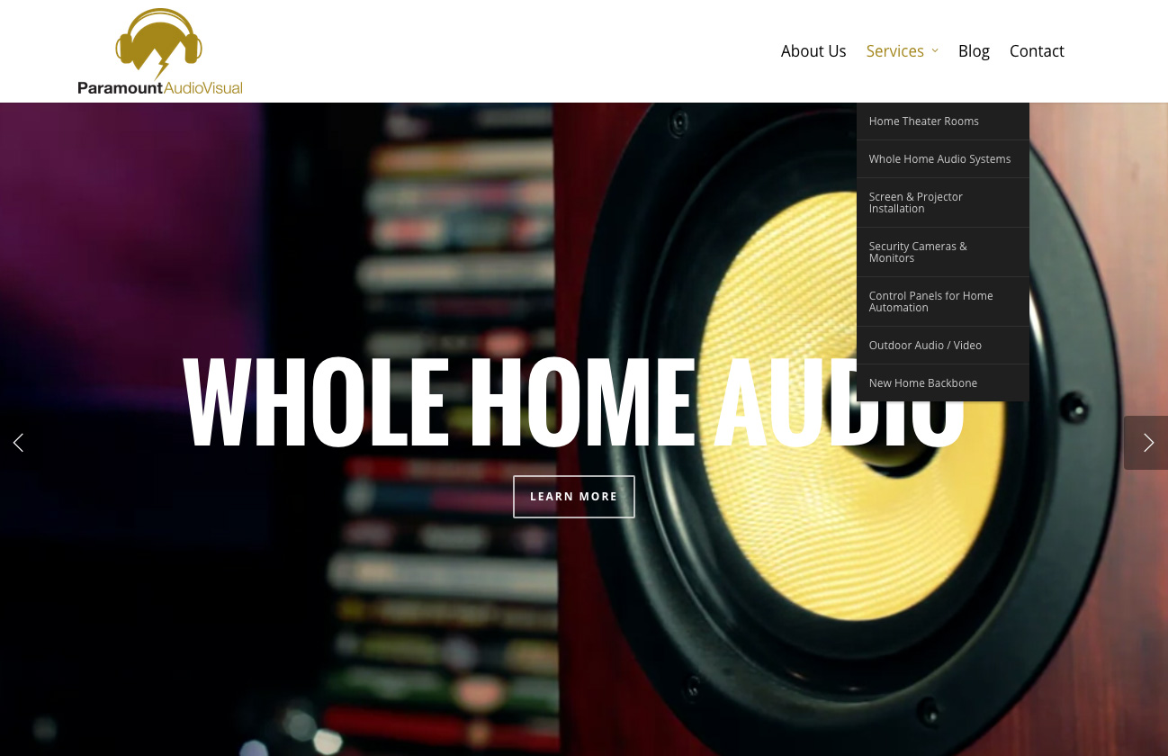The width and height of the screenshot is (1168, 756).
Task: Click the WHOLE HOME AUDIO headline
Action: point(573,402)
